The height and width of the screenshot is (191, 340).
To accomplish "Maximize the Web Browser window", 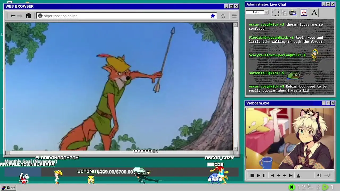I will click(x=231, y=6).
